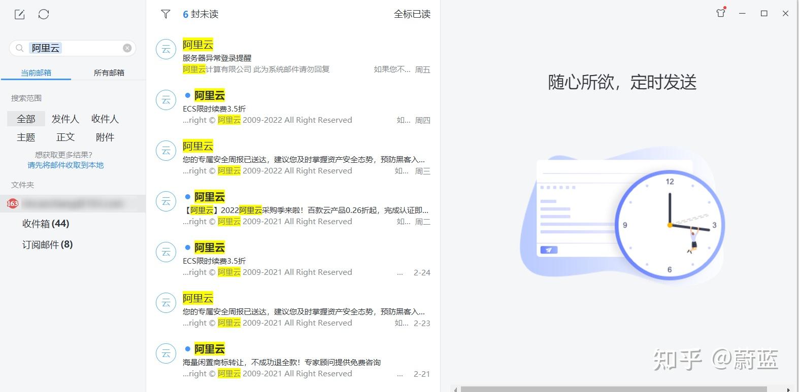Select 正文 search scope
This screenshot has height=392, width=799.
pyautogui.click(x=65, y=137)
